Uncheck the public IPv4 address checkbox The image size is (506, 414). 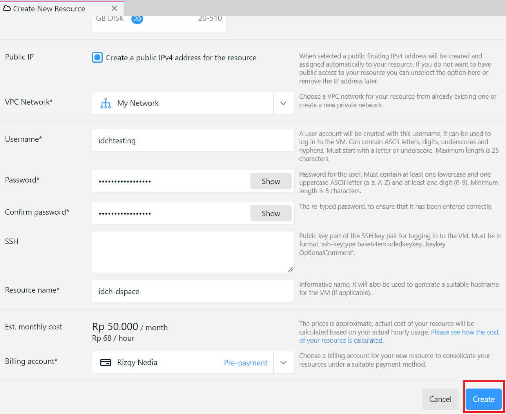[97, 58]
